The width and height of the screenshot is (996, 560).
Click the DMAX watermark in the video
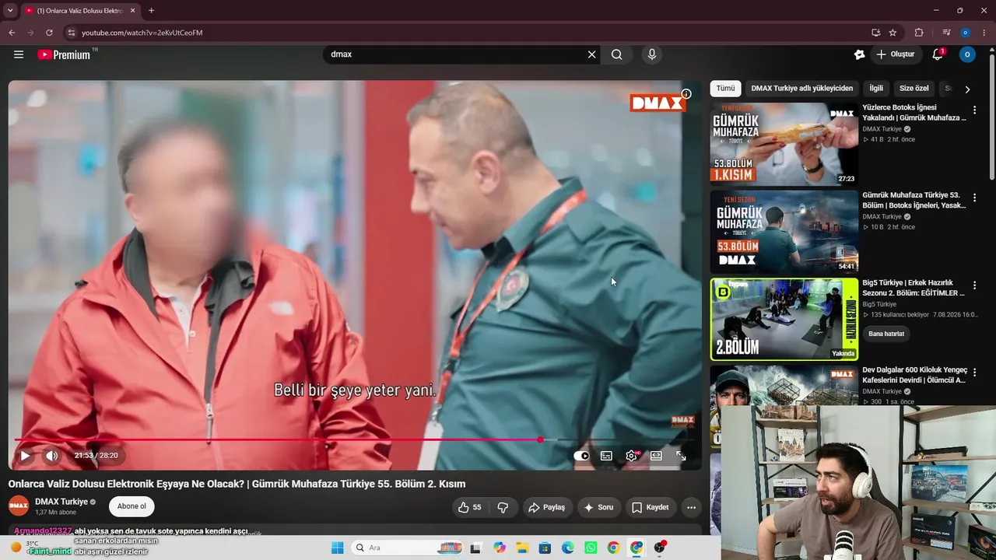pyautogui.click(x=658, y=103)
